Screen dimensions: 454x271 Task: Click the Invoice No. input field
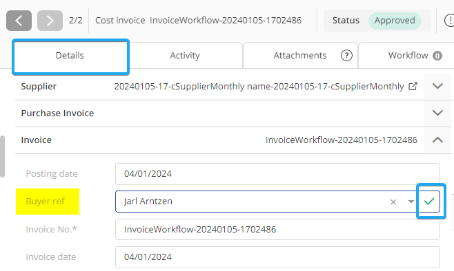277,230
